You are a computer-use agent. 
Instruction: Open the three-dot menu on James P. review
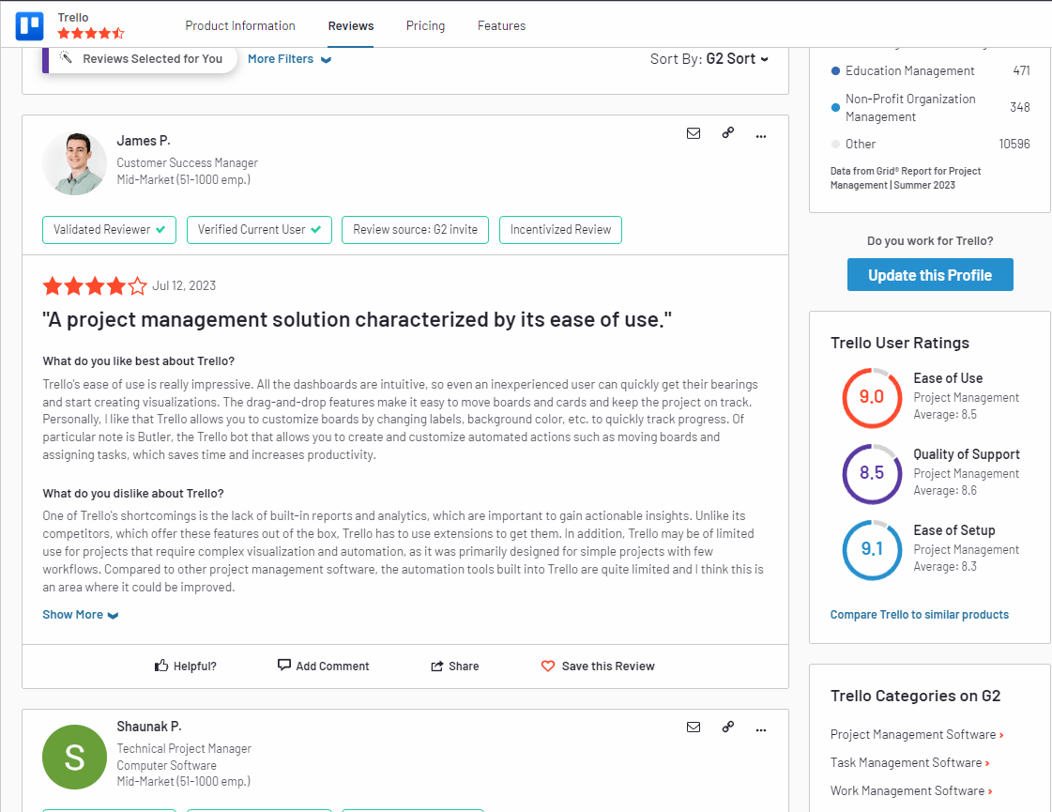click(761, 136)
